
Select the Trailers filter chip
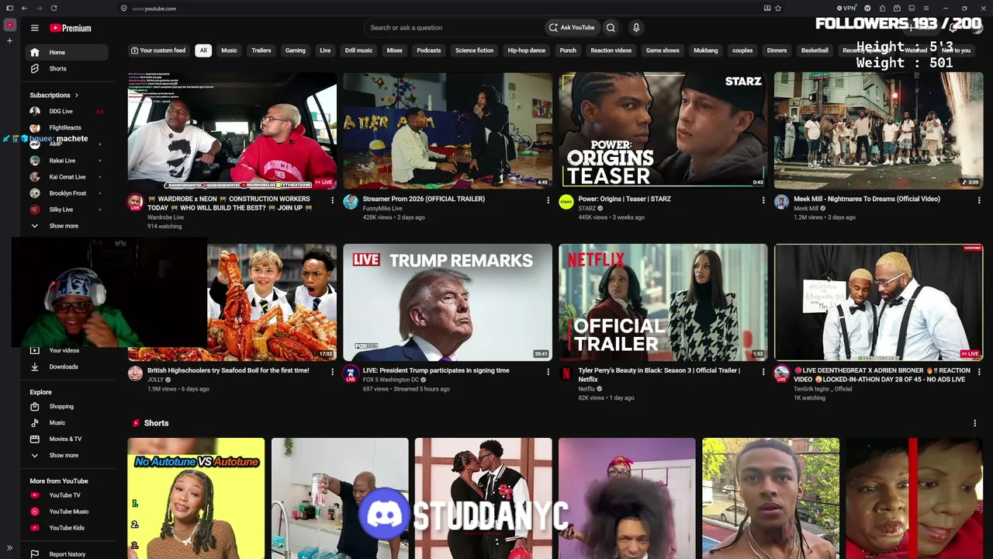tap(261, 50)
